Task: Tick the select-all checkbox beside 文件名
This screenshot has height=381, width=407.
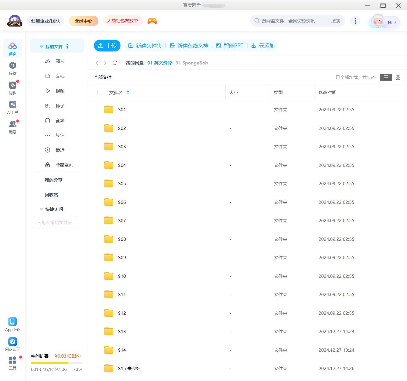Action: [100, 93]
